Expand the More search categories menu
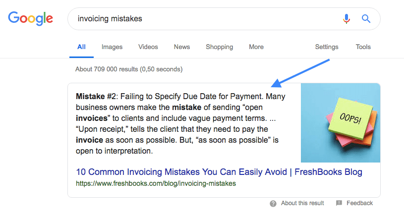 tap(256, 47)
